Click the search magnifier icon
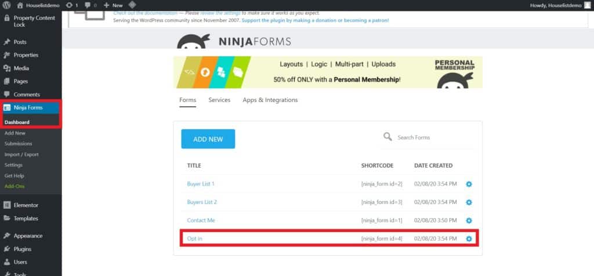This screenshot has width=594, height=276. click(x=387, y=137)
